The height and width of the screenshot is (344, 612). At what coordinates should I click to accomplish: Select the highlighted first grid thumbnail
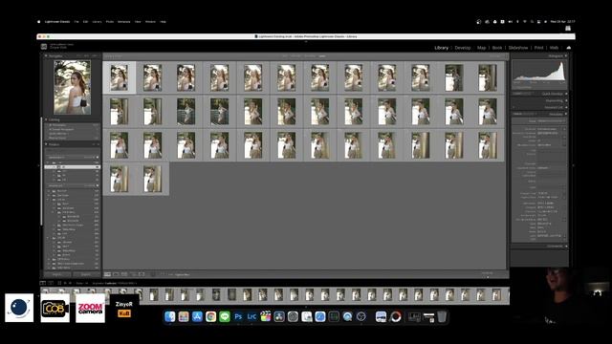click(119, 77)
